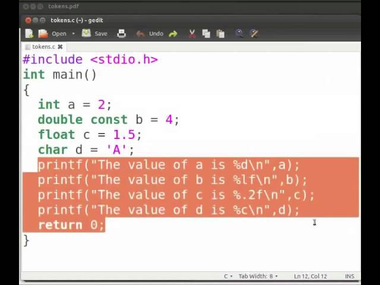Toggle INS insert mode in status bar

349,276
